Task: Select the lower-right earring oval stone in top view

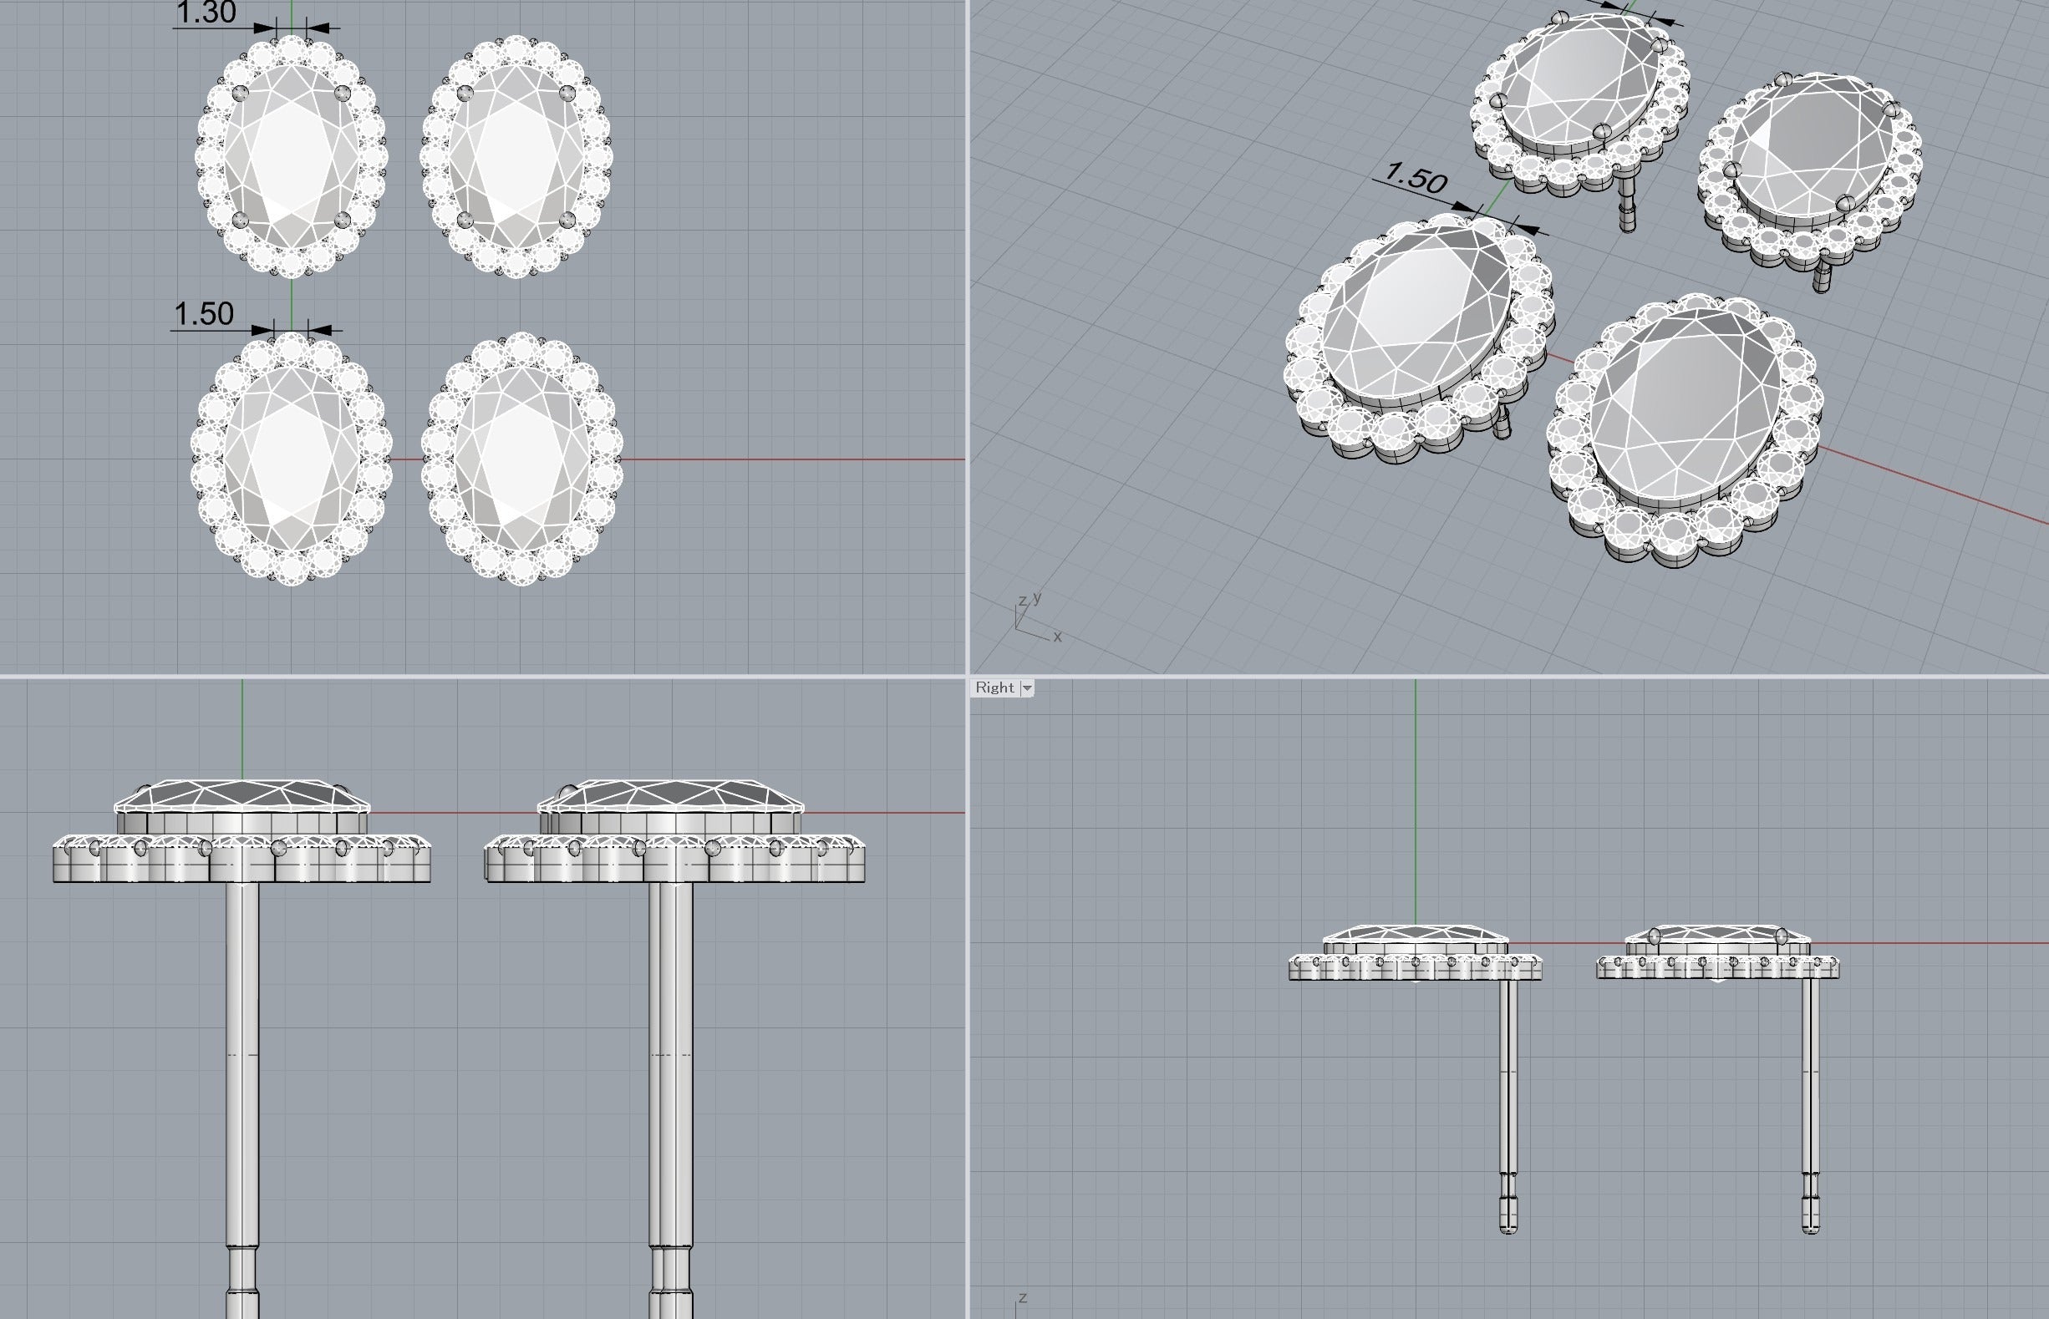Action: click(521, 459)
